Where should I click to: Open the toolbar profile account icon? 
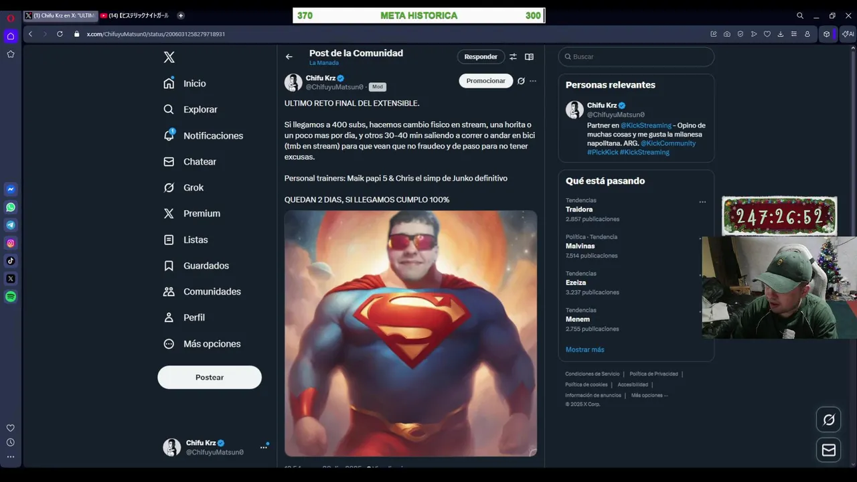tap(807, 34)
